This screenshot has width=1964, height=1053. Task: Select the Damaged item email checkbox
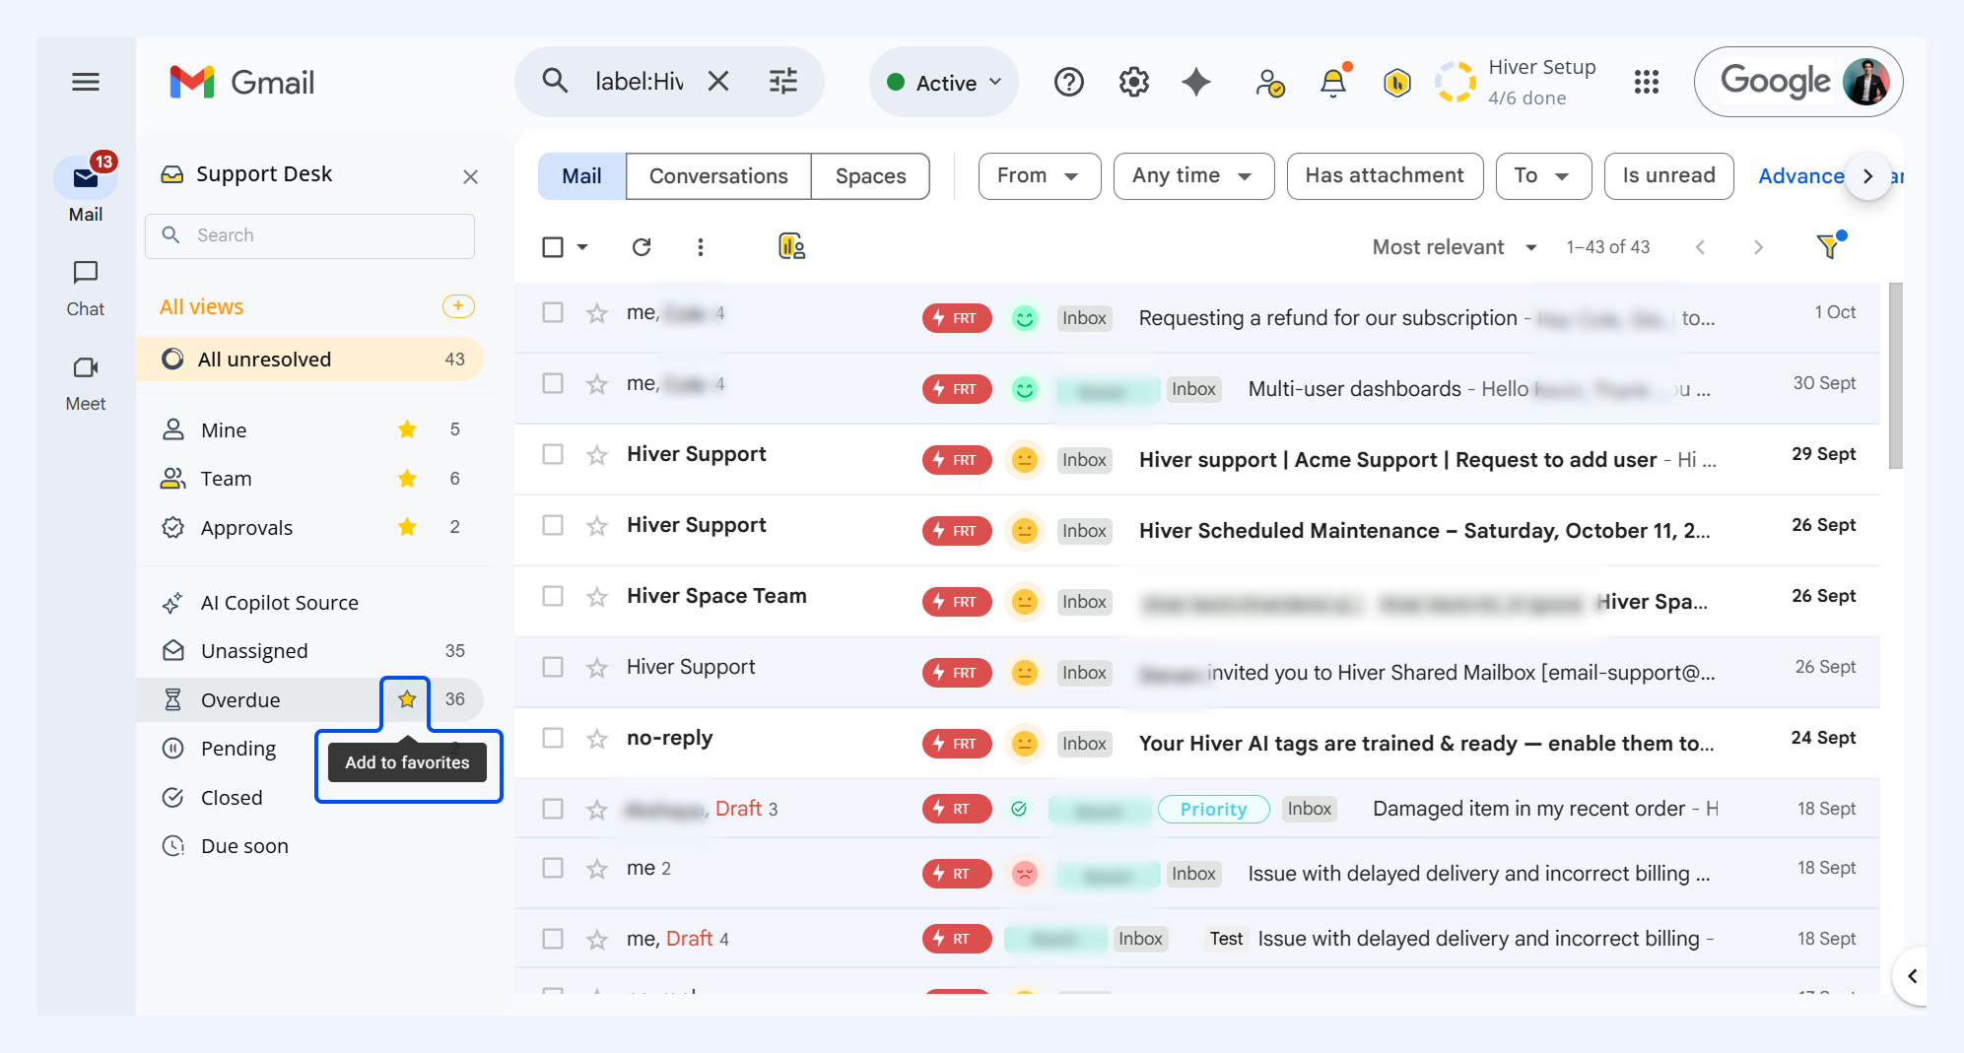(553, 809)
